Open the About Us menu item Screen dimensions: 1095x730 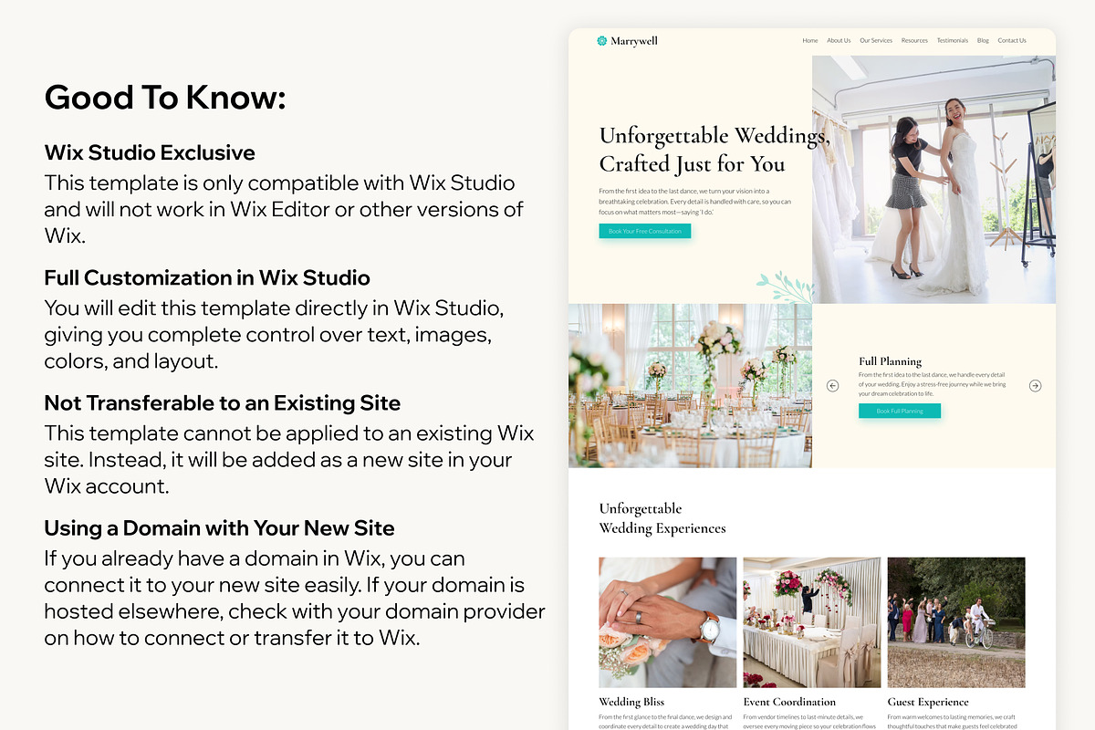[839, 40]
